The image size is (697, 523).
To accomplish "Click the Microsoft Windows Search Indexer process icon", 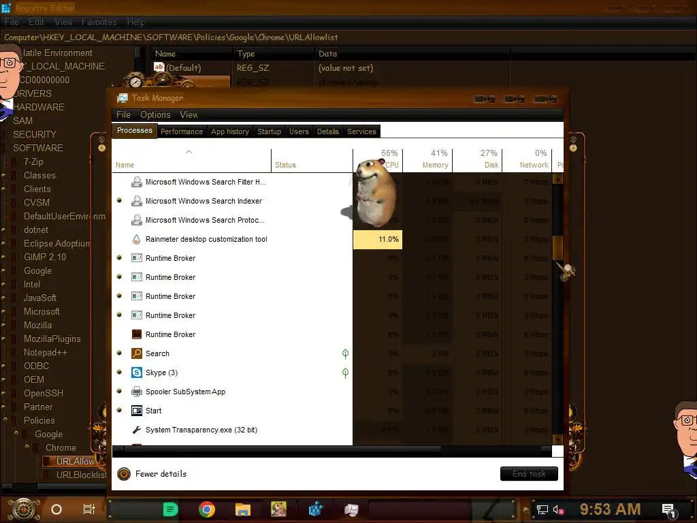I will click(x=136, y=201).
